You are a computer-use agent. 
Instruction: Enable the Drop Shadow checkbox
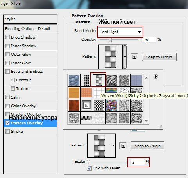(x=7, y=37)
